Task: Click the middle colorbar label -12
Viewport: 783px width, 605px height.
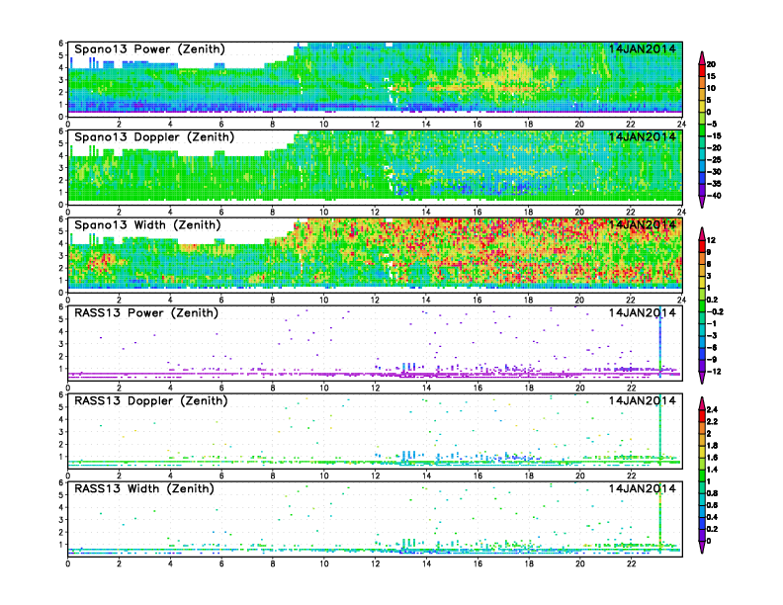Action: 712,372
